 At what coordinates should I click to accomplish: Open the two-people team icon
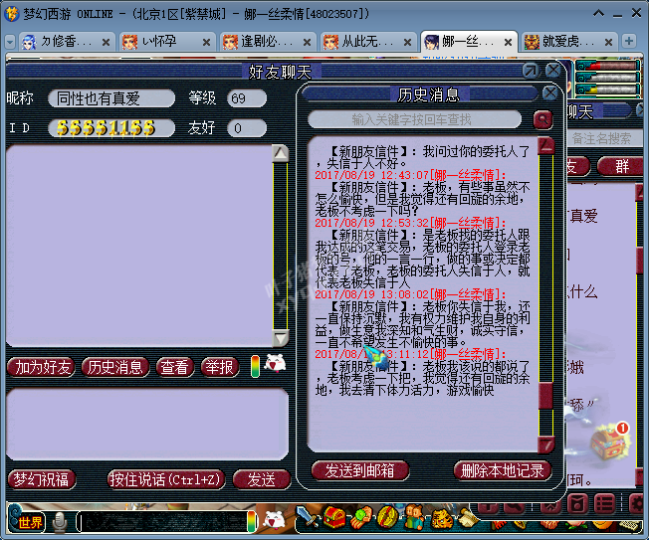414,517
